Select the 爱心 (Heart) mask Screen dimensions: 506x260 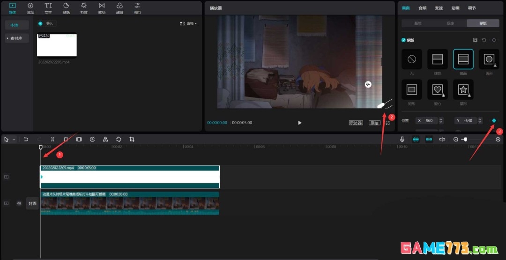tap(438, 89)
